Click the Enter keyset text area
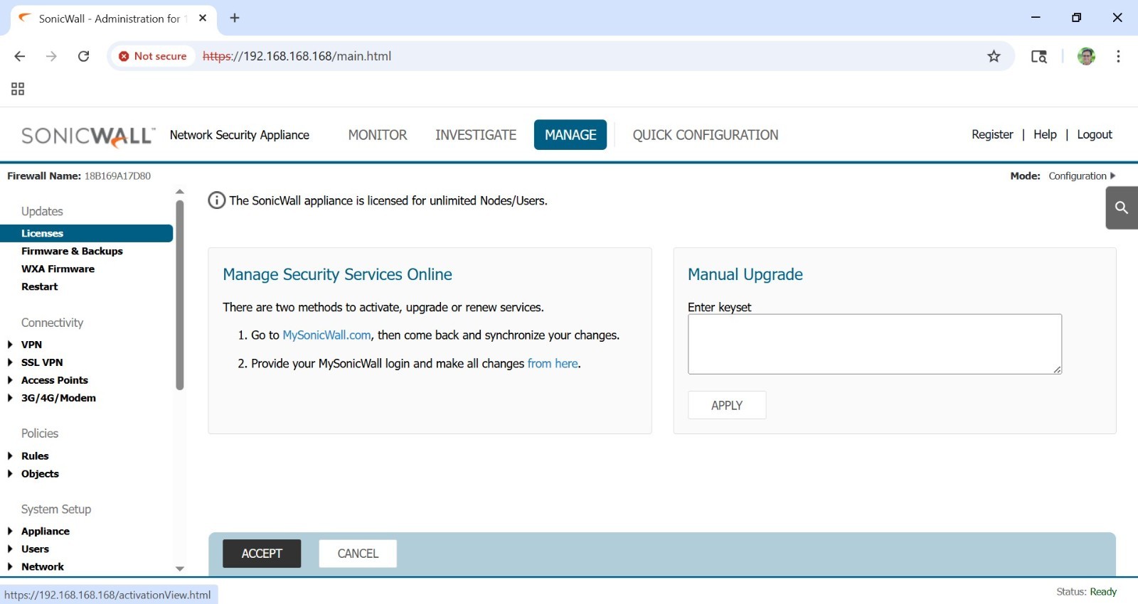The height and width of the screenshot is (604, 1138). (x=875, y=344)
